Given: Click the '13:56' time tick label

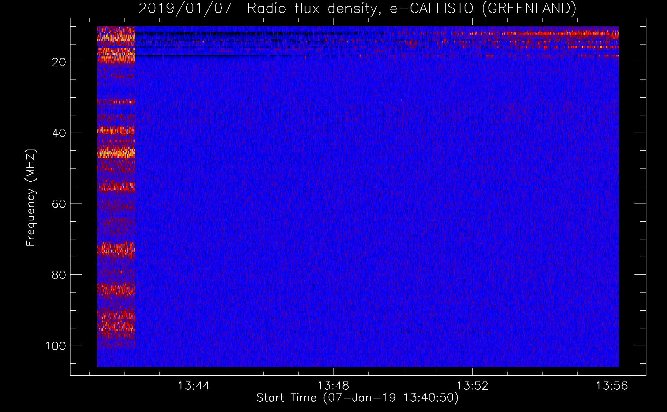Looking at the screenshot, I should 612,386.
